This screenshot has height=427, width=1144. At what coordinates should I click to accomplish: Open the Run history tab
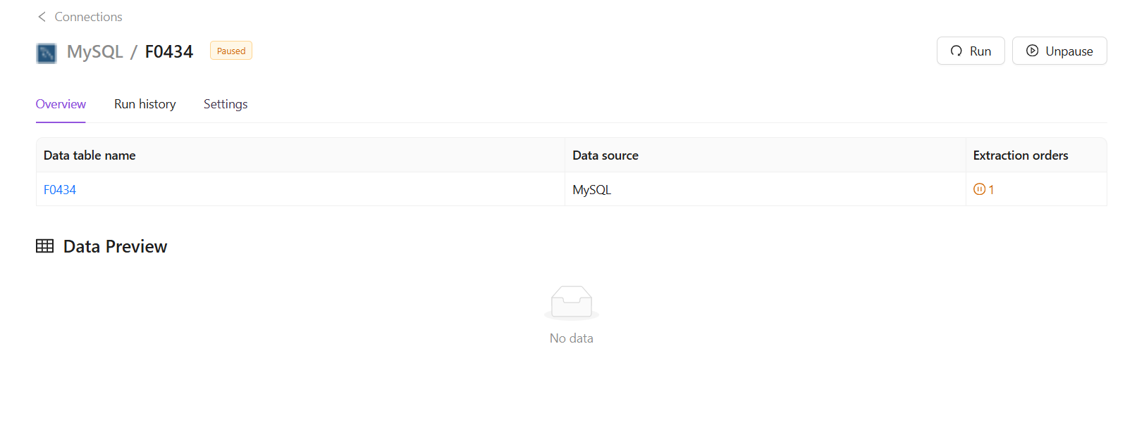pyautogui.click(x=145, y=104)
